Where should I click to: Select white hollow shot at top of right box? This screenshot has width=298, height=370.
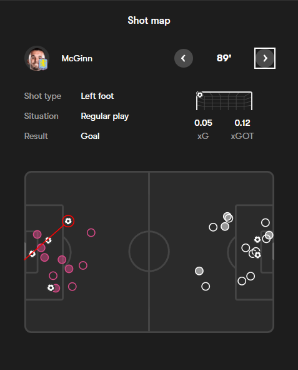(266, 222)
